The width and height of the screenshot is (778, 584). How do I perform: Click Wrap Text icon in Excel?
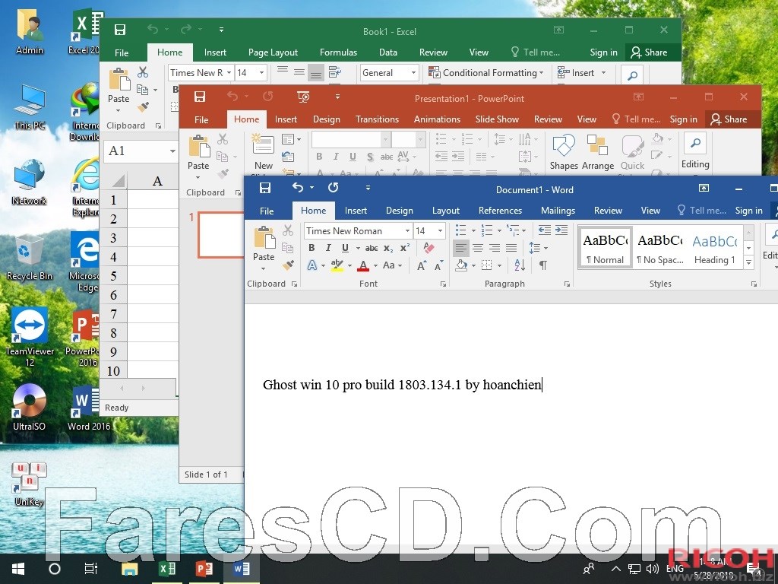point(335,73)
